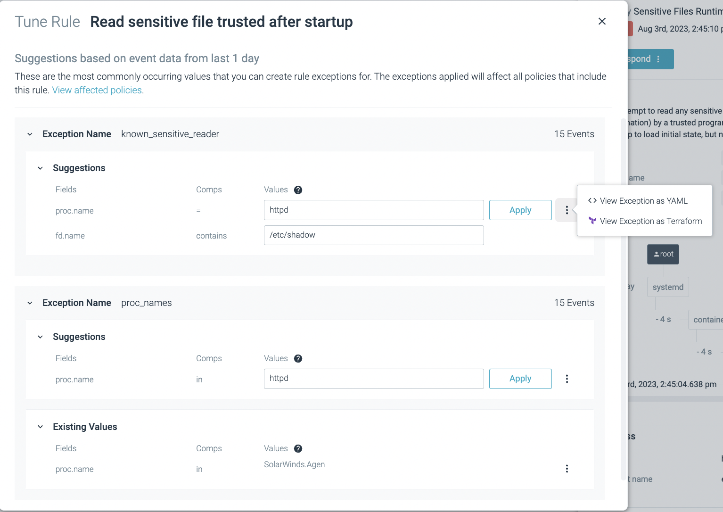Apply the known_sensitive_reader httpd suggestion
This screenshot has width=723, height=512.
point(520,210)
